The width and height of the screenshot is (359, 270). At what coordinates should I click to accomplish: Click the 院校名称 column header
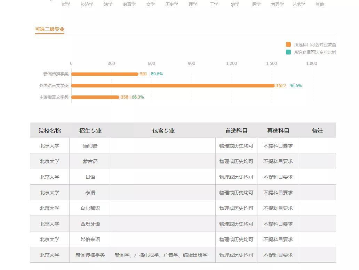[x=50, y=130]
